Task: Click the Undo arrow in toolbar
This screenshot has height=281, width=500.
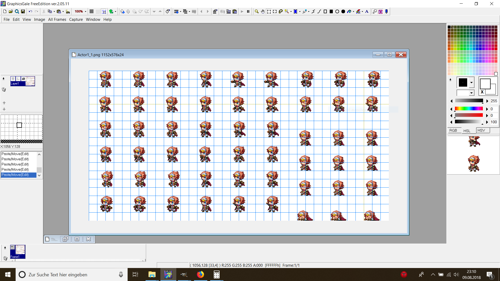Action: (30, 11)
